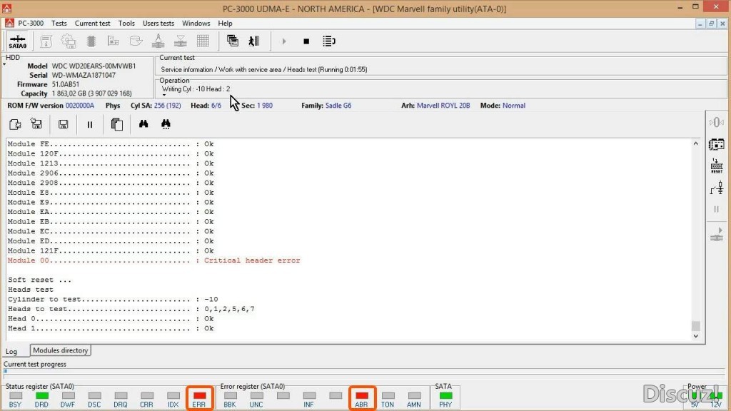Click the ROM F/W version value 0020000A
This screenshot has width=731, height=411.
[80, 106]
